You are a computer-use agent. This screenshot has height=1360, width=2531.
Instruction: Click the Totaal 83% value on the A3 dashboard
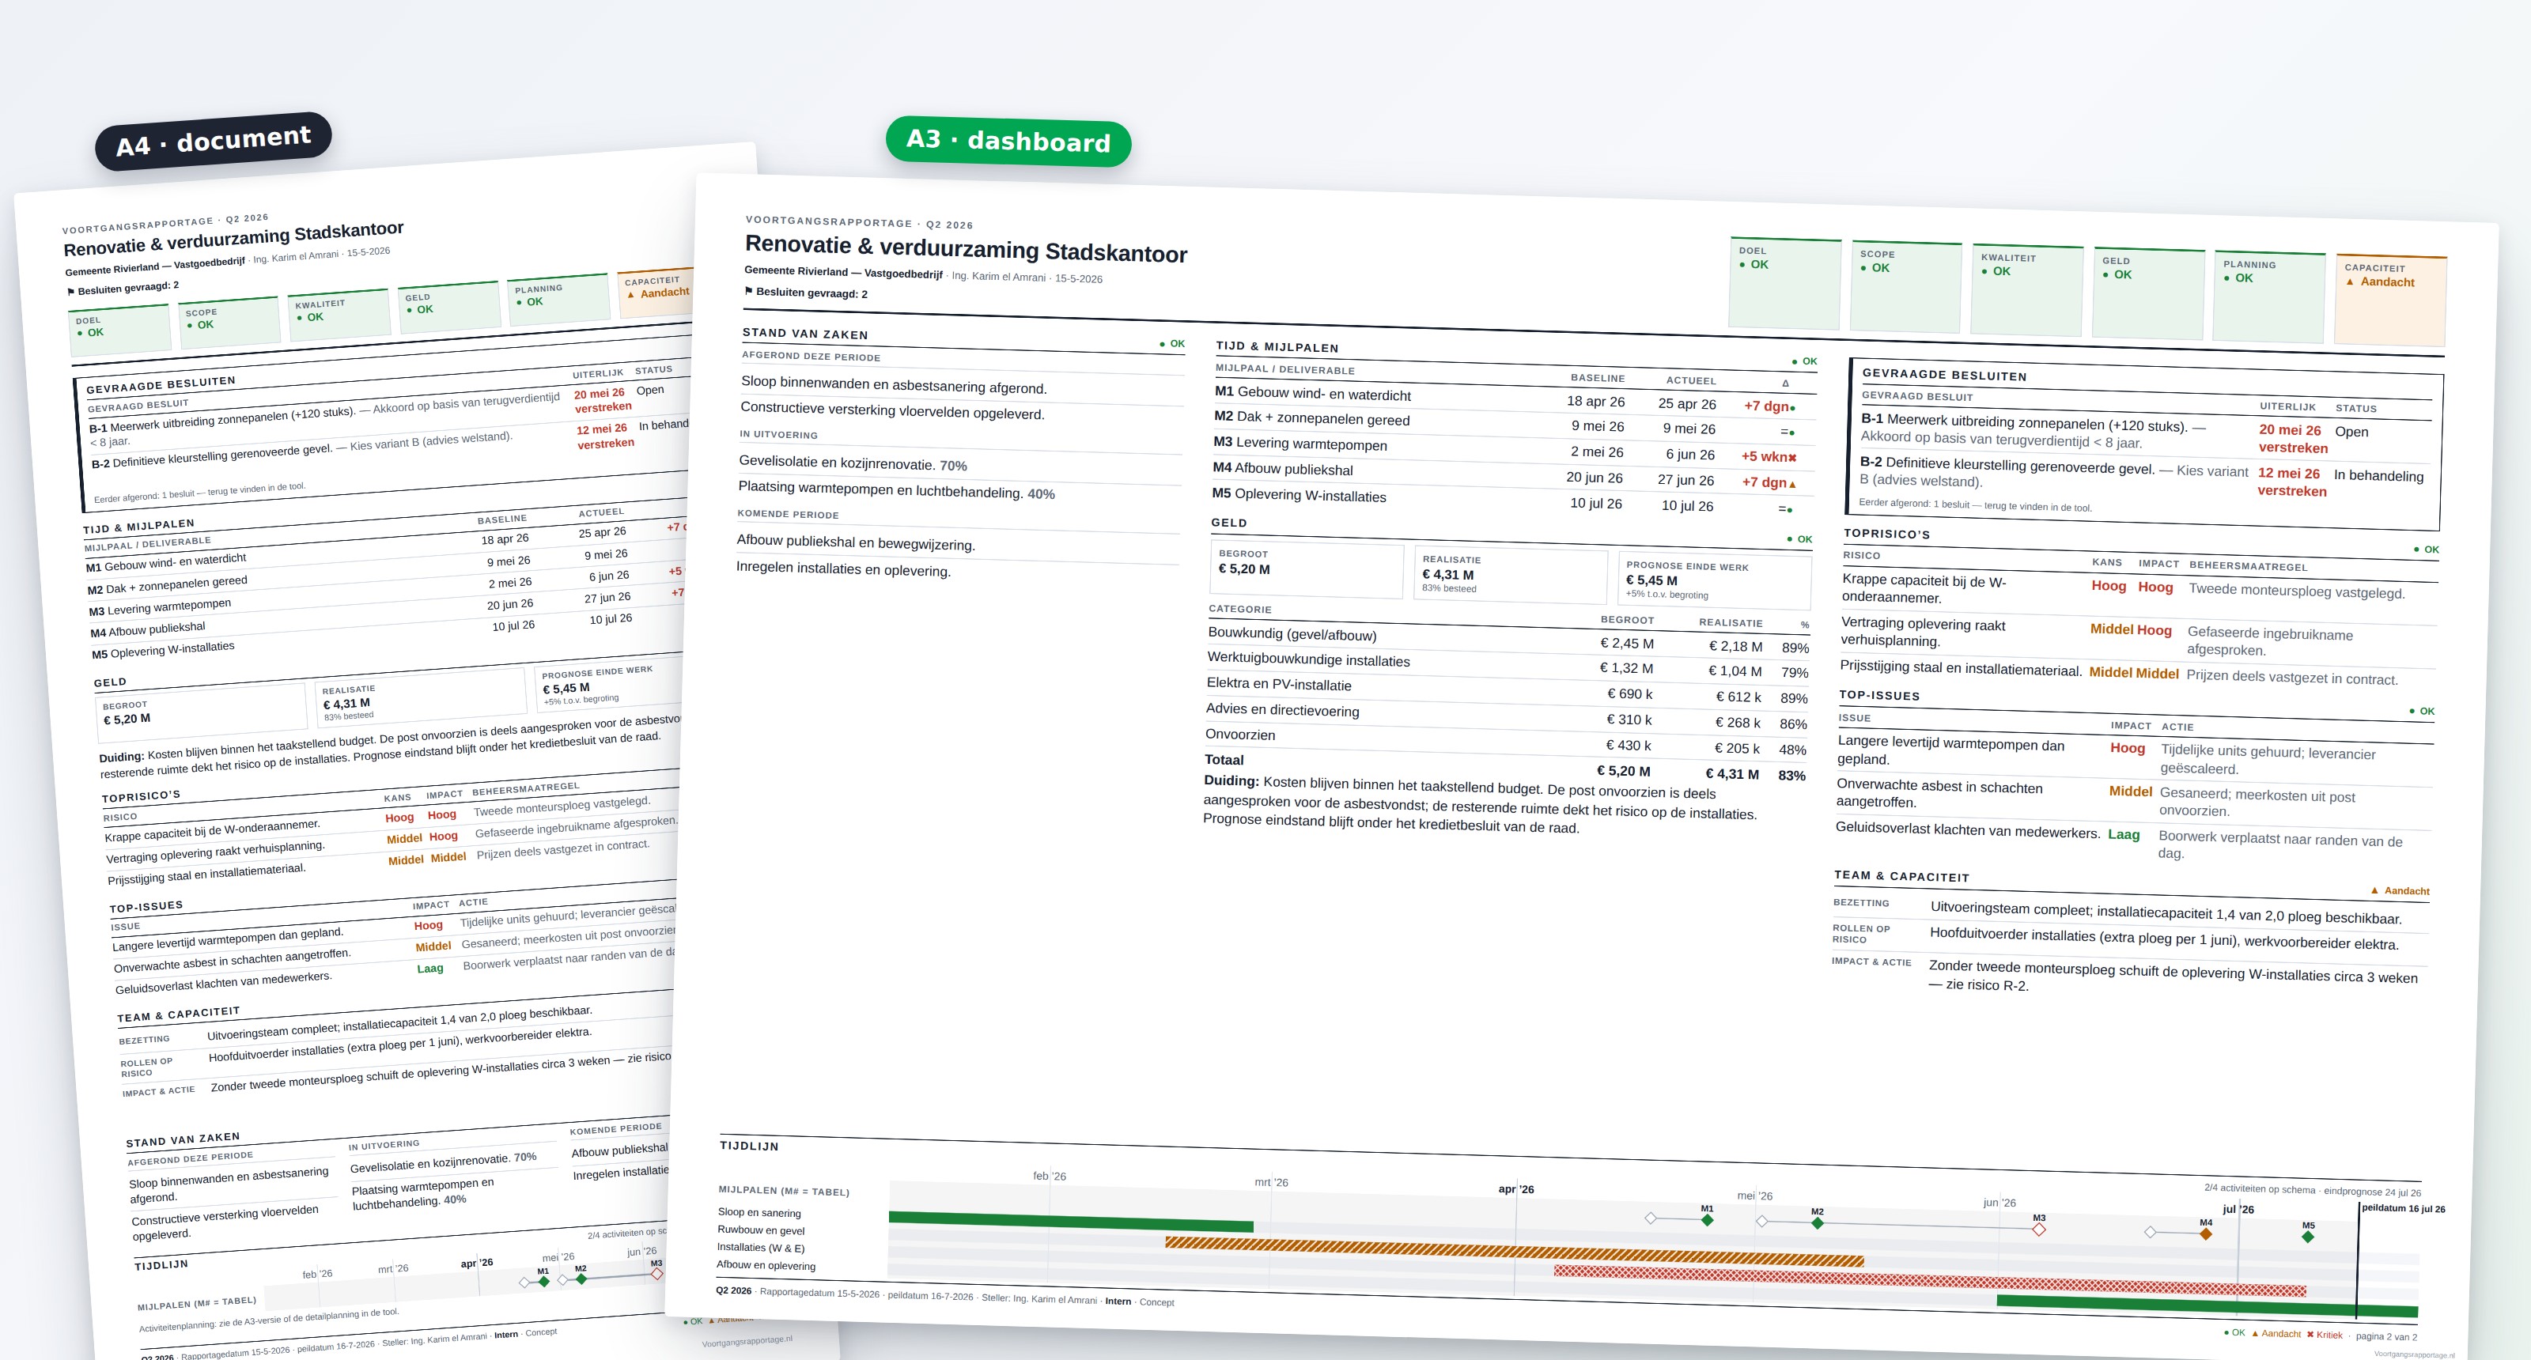coord(1791,775)
